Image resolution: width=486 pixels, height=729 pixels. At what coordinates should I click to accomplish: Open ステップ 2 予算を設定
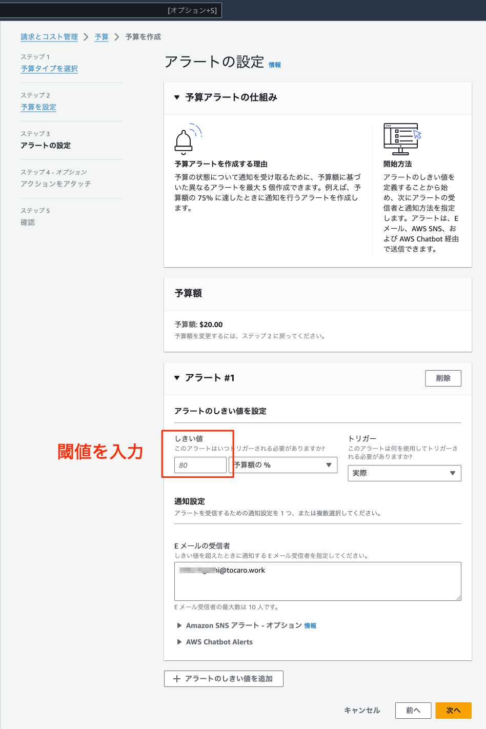tap(38, 107)
